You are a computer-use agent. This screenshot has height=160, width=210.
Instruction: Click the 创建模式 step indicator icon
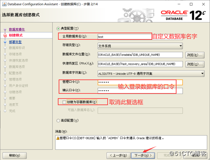(5, 35)
